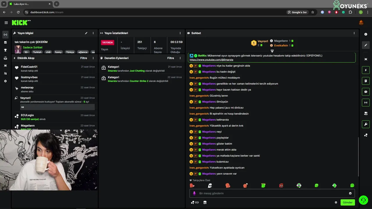The width and height of the screenshot is (372, 209).
Task: Bookmark the page with the star icon
Action: [313, 12]
